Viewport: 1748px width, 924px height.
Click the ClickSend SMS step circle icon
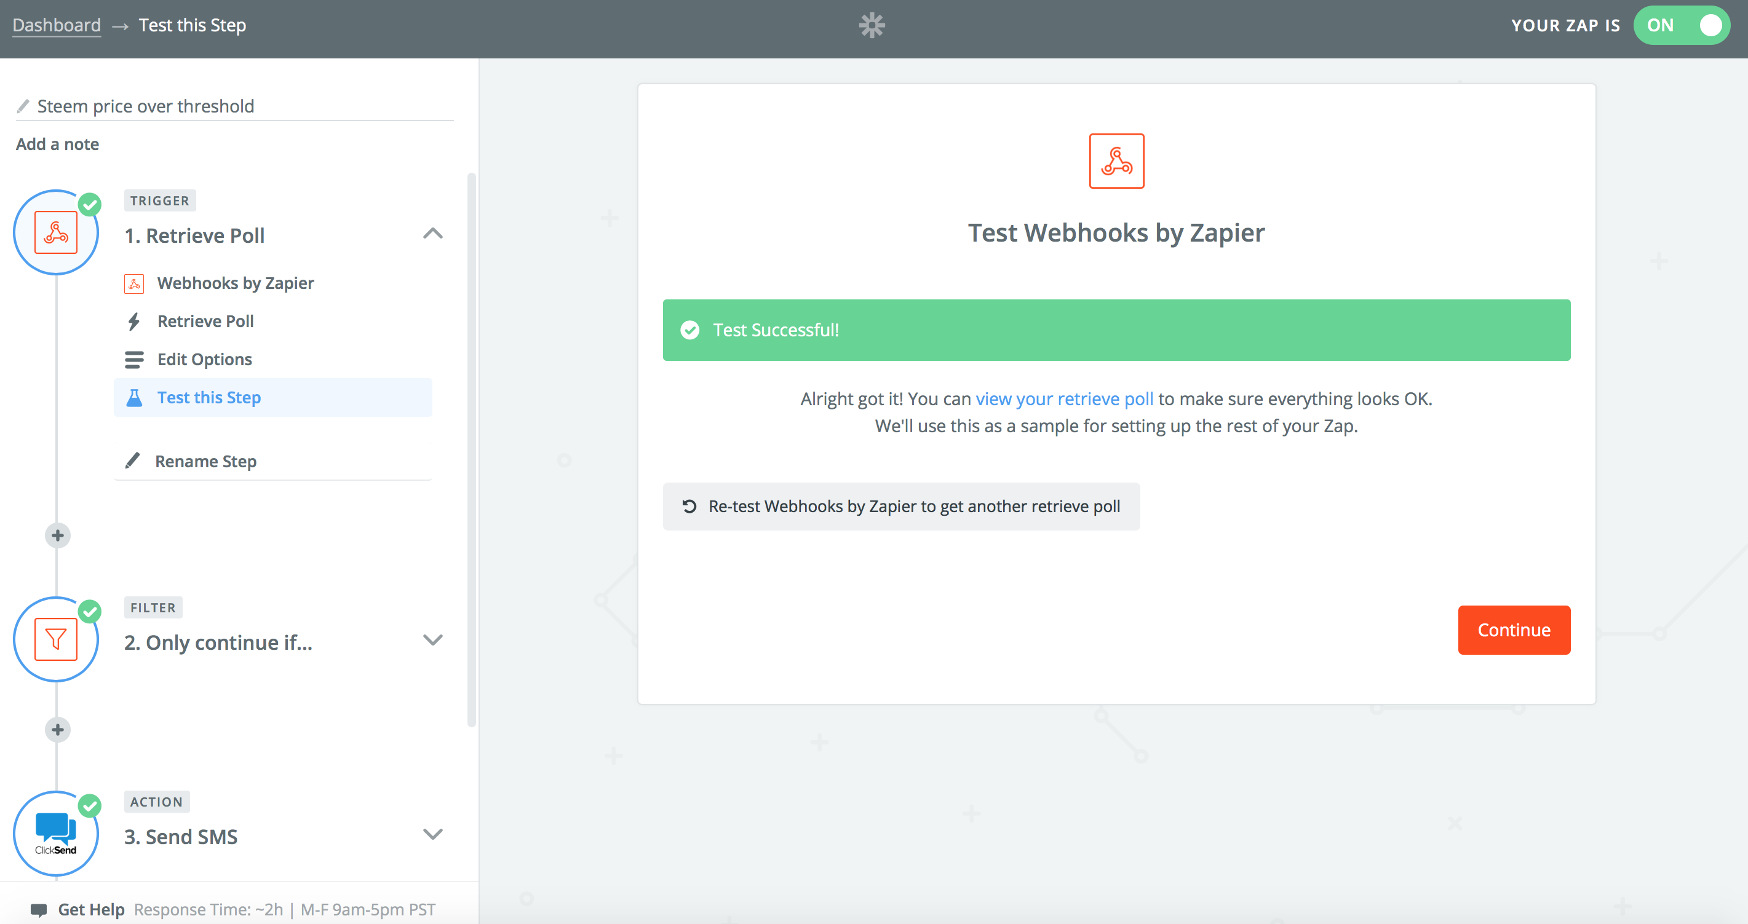(x=57, y=833)
